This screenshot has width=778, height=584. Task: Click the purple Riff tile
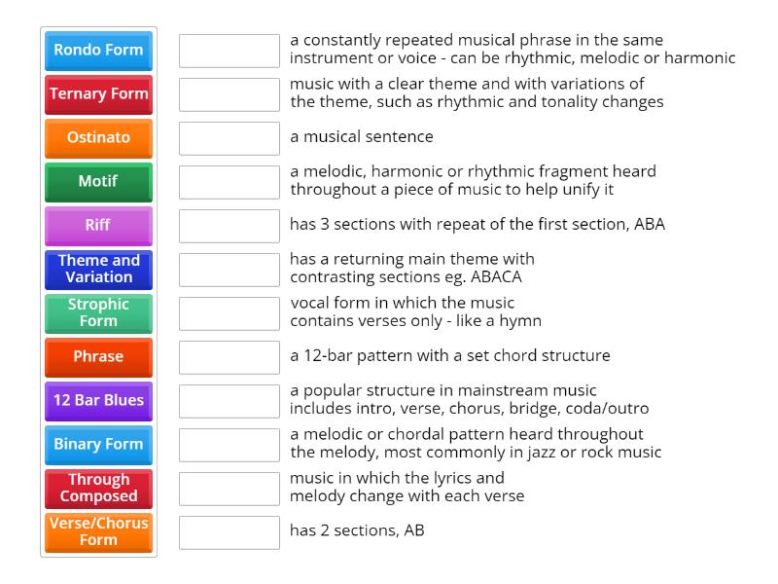98,226
